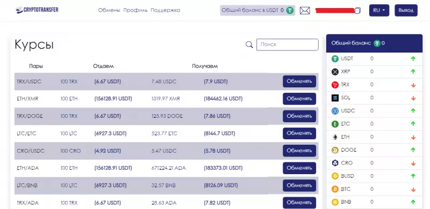Select the CRO coin icon
Image resolution: width=430 pixels, height=209 pixels.
click(335, 163)
